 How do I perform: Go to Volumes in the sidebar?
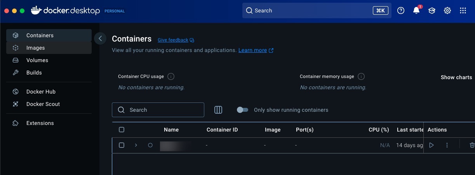[49, 60]
